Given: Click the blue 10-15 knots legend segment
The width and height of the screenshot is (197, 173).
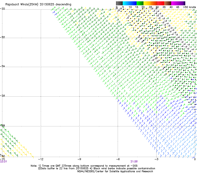Looking at the screenshot, I should (x=133, y=3).
